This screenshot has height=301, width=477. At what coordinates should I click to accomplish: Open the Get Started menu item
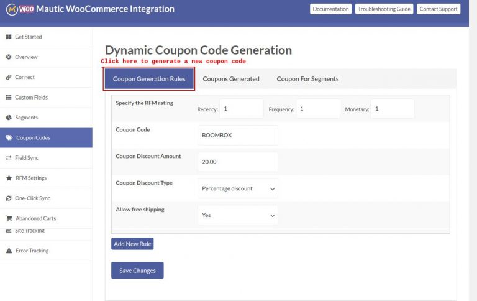click(46, 37)
